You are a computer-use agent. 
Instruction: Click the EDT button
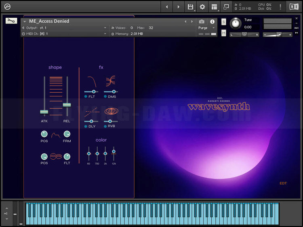[283, 183]
